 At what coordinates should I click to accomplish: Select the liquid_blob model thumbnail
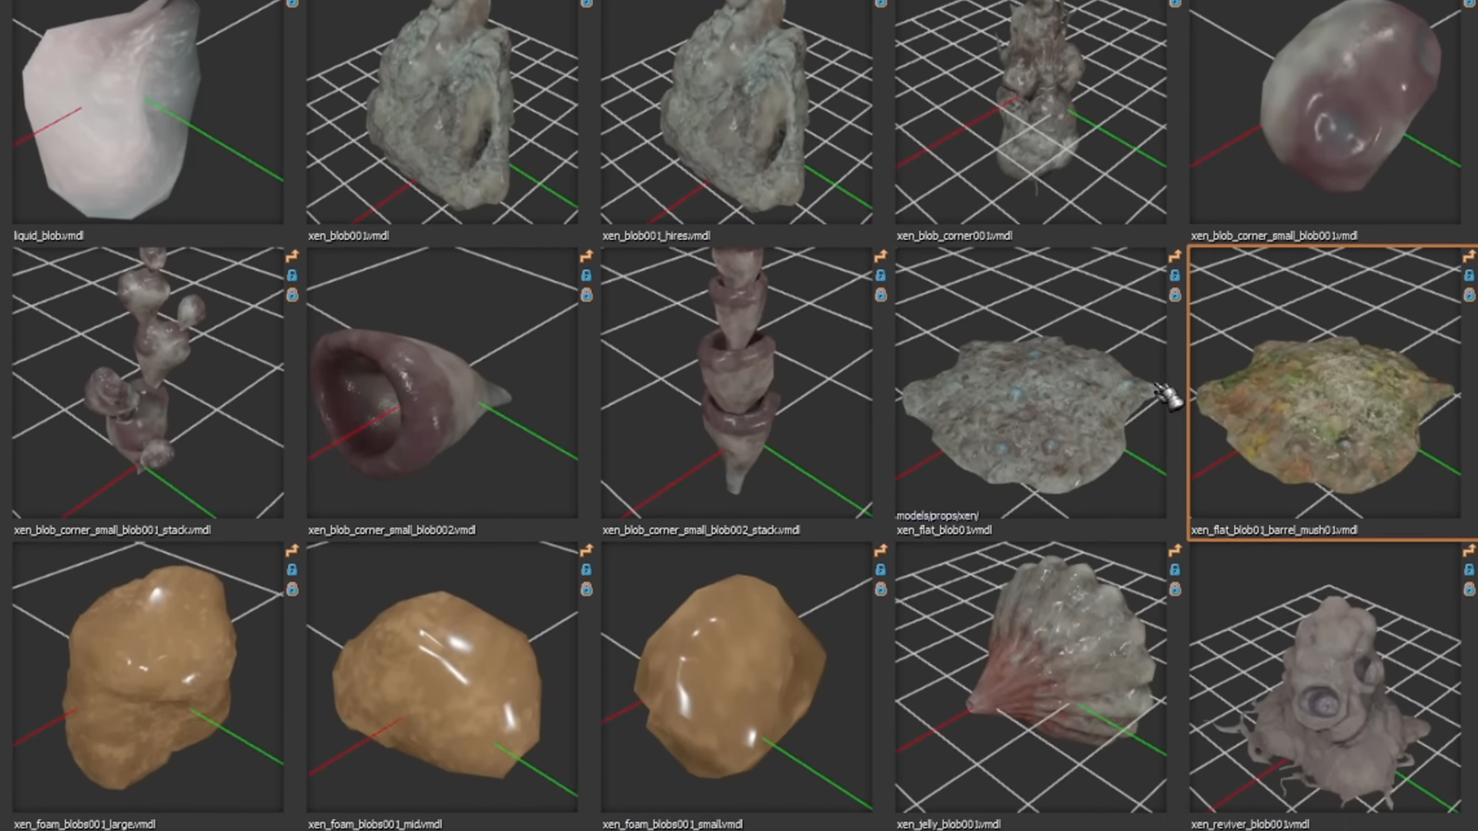pos(148,112)
